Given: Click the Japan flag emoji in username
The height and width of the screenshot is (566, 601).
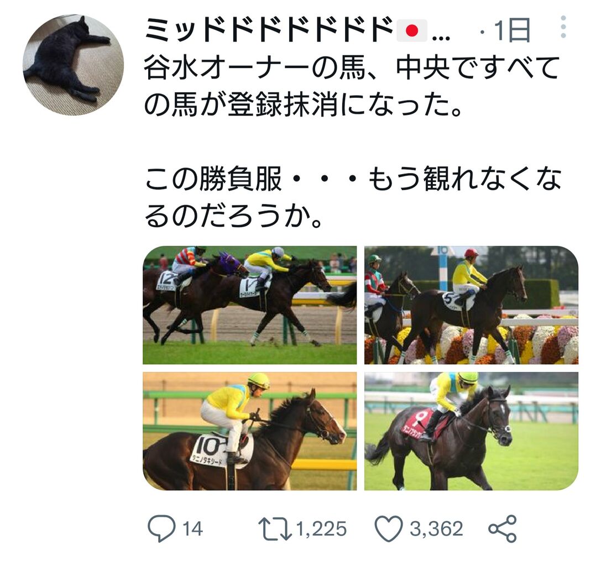Looking at the screenshot, I should 412,30.
